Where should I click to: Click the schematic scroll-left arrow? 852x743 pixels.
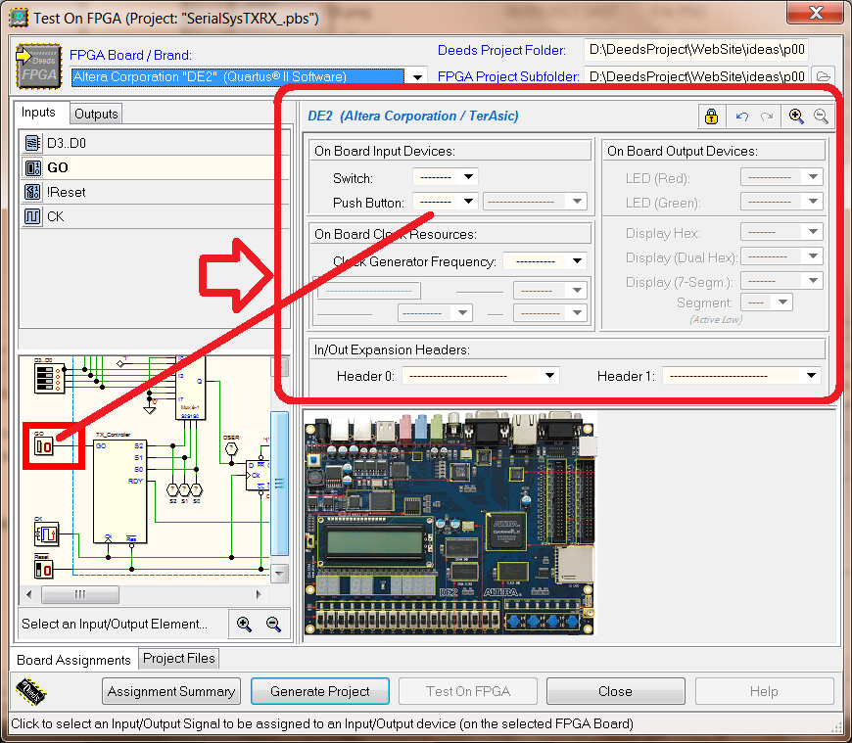coord(28,595)
